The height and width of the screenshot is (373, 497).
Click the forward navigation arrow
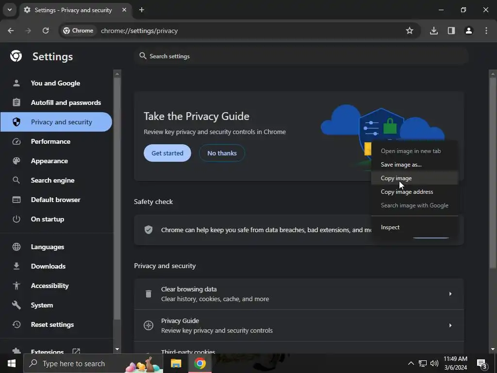(x=28, y=31)
